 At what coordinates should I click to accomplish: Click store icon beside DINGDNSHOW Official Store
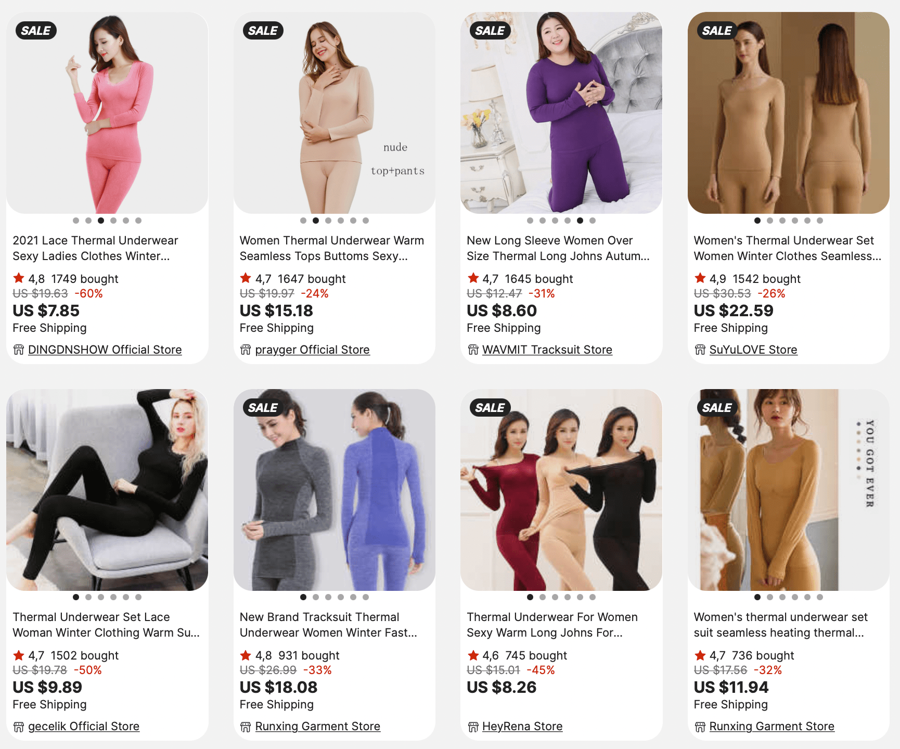point(19,350)
